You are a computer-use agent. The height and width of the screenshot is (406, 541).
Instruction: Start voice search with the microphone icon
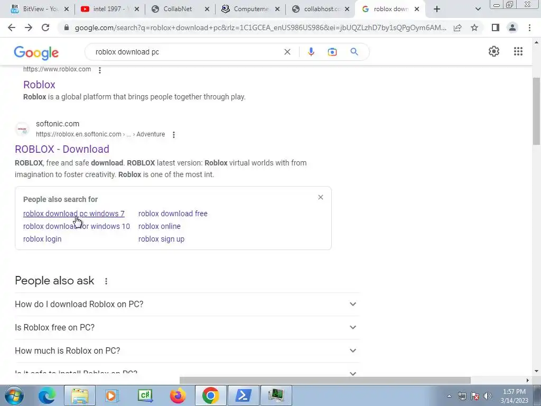(x=311, y=52)
